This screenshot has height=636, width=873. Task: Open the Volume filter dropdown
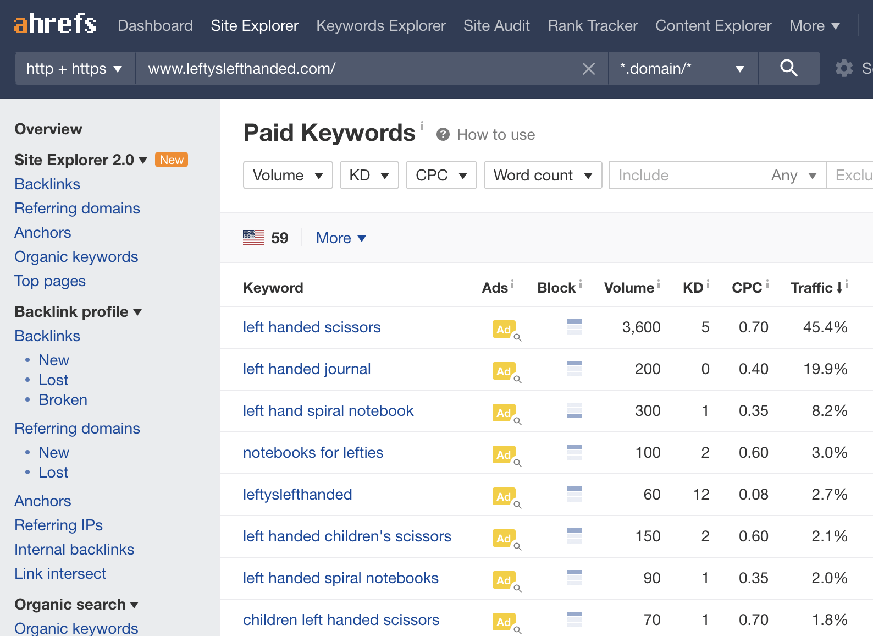click(288, 176)
